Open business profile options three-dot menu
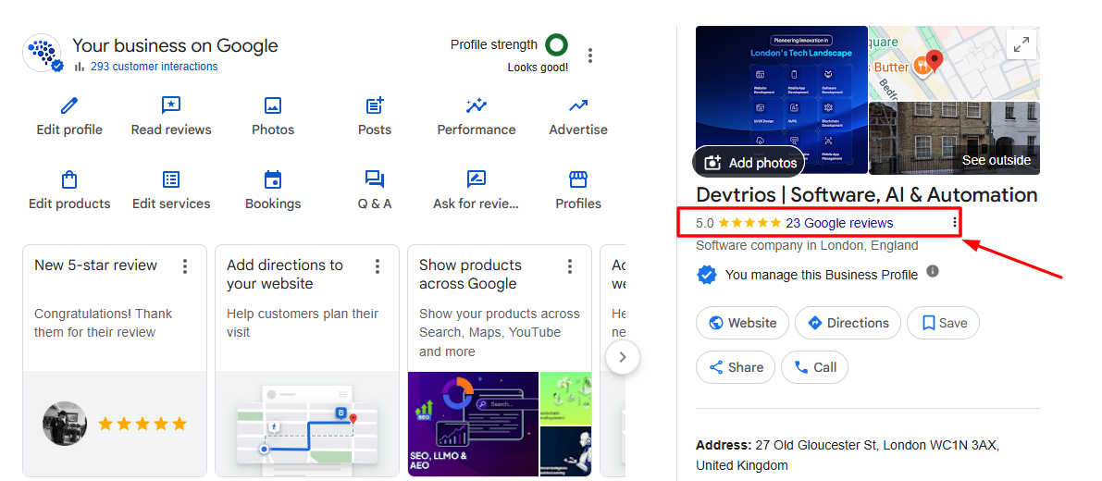The width and height of the screenshot is (1102, 481). click(590, 55)
